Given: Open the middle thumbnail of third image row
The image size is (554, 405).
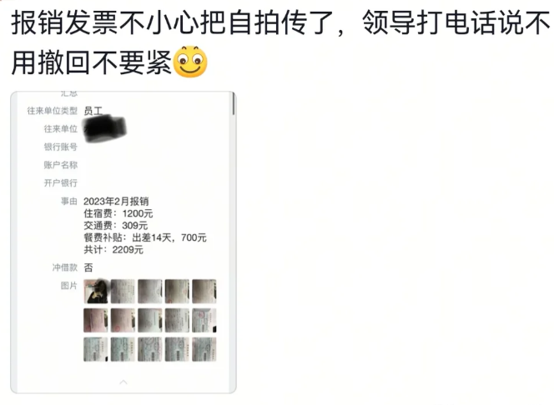Looking at the screenshot, I should 150,350.
